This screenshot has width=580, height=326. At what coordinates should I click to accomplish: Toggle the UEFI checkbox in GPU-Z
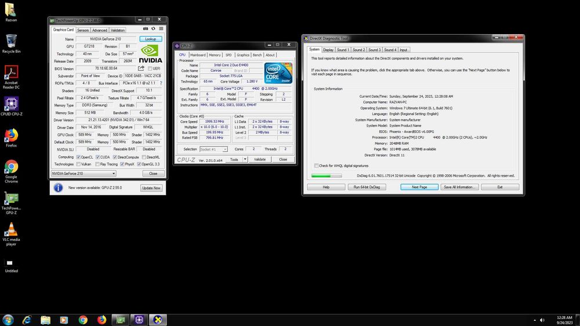pos(150,69)
